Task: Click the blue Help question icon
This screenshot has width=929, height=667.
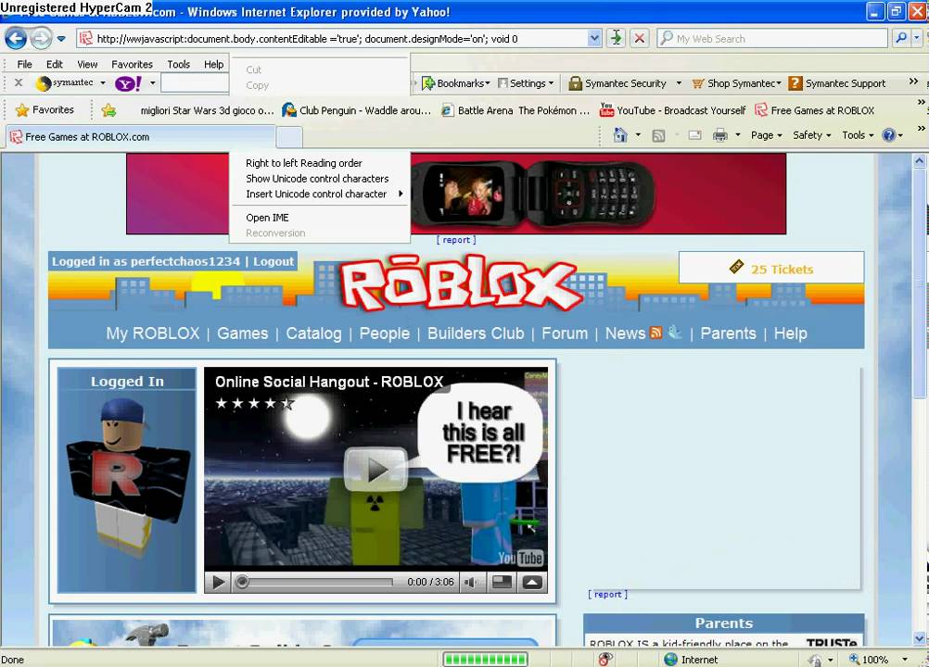Action: click(889, 135)
